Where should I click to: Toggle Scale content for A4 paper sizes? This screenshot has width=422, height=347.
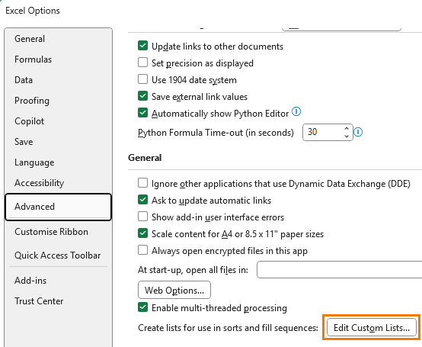click(x=142, y=233)
